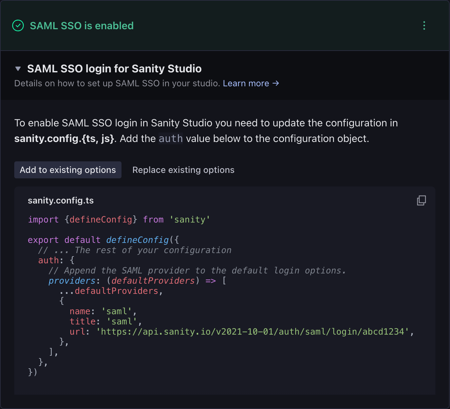Click the providers: (defaultProviders) code line
This screenshot has height=409, width=450.
coord(137,281)
